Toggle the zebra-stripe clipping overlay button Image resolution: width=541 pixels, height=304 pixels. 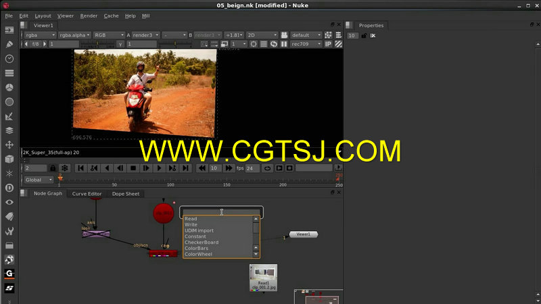coord(339,44)
